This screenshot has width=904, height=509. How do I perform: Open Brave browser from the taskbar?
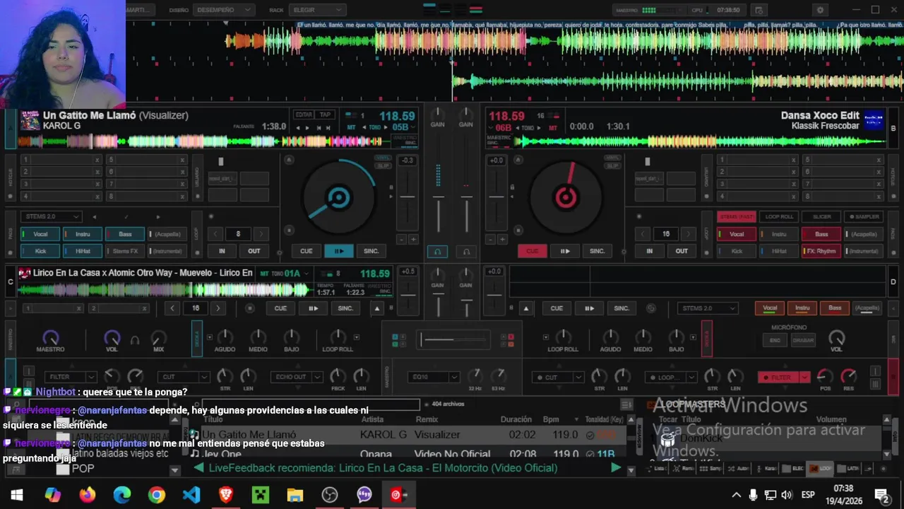226,495
